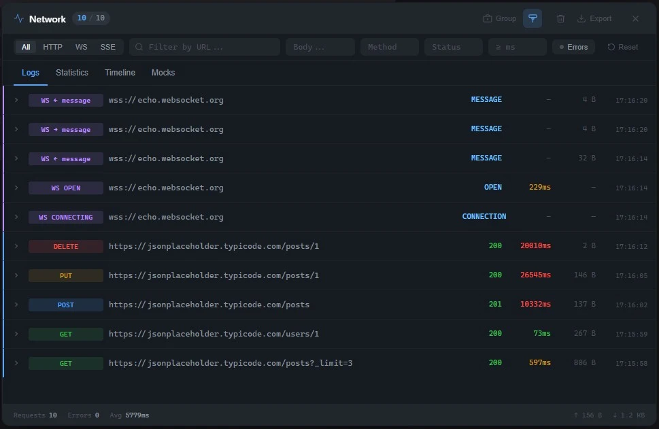Click the Network pulse icon in title
The height and width of the screenshot is (429, 659).
click(x=19, y=19)
